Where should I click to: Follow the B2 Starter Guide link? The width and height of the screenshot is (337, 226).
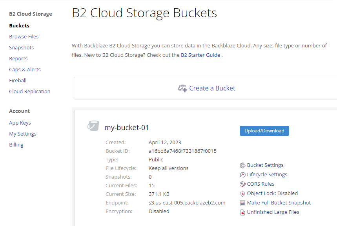pos(200,55)
